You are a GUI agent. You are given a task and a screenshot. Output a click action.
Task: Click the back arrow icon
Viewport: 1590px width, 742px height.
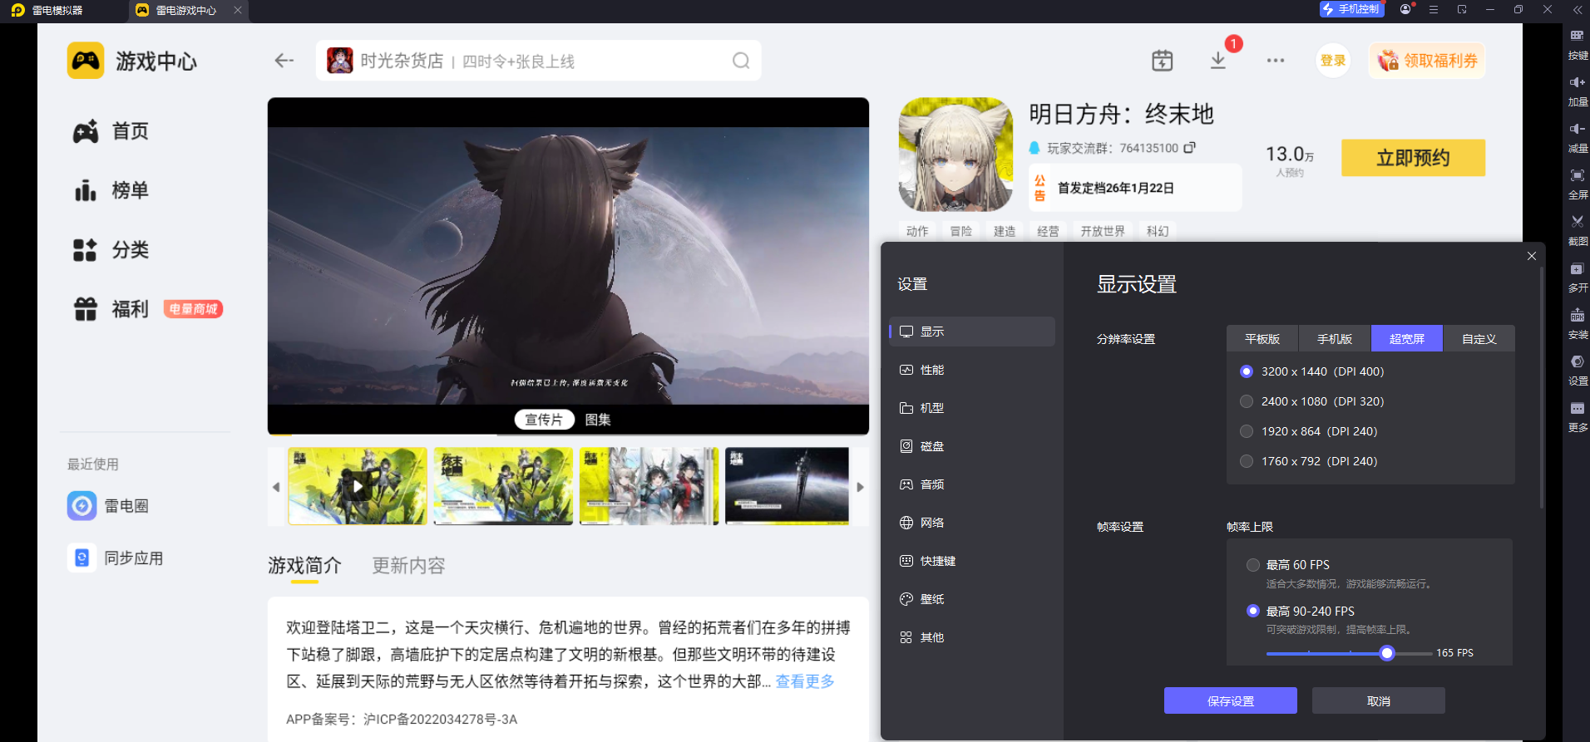[x=284, y=61]
